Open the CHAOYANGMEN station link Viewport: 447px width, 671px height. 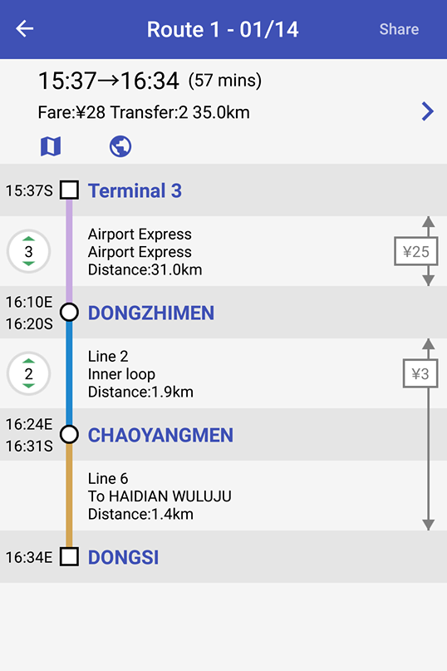tap(160, 435)
